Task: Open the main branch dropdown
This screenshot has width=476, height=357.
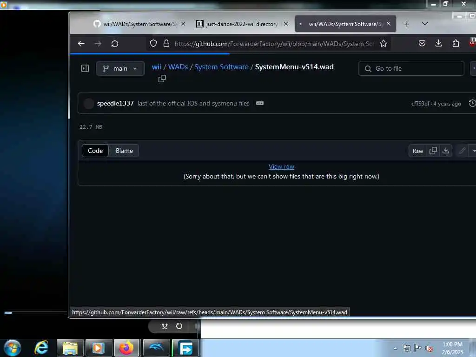Action: click(120, 68)
